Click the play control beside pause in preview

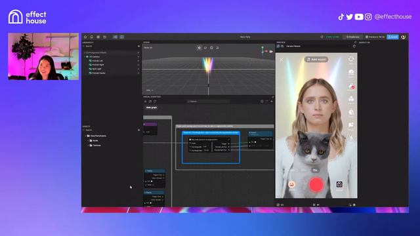[318, 205]
